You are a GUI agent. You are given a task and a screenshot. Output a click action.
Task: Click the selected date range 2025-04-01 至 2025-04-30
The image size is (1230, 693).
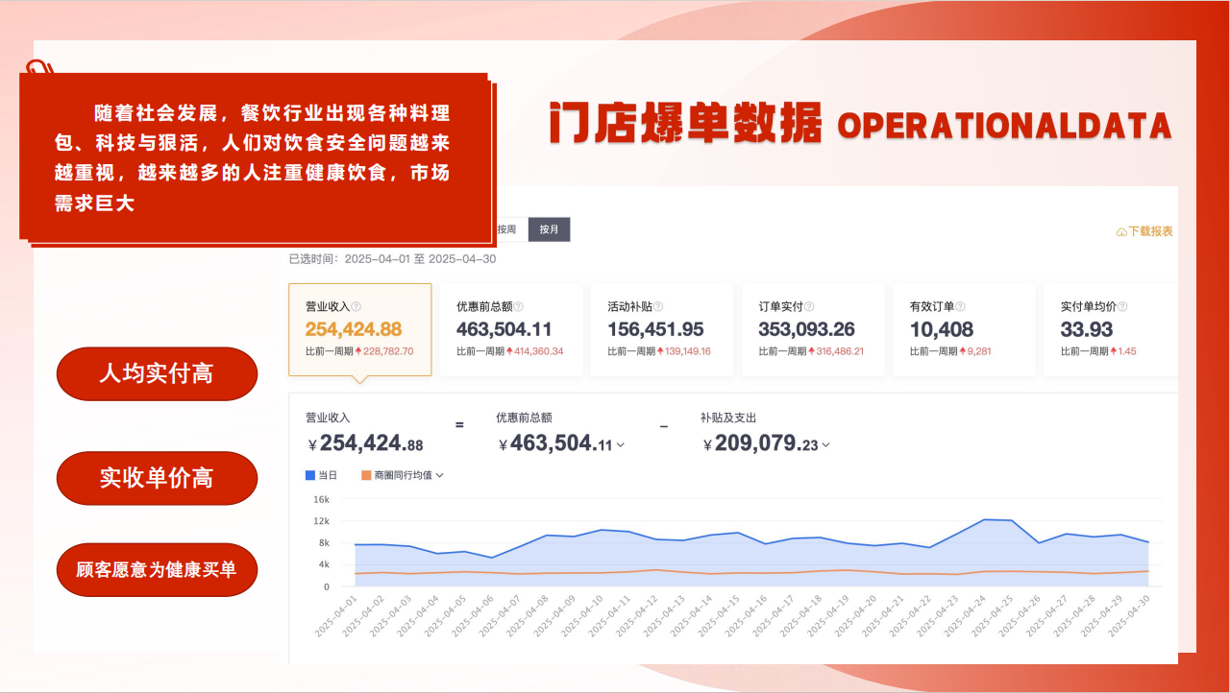420,259
